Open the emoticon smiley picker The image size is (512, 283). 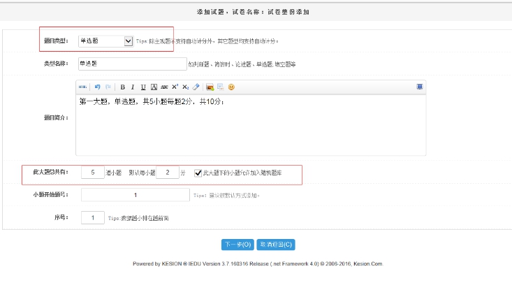click(231, 87)
